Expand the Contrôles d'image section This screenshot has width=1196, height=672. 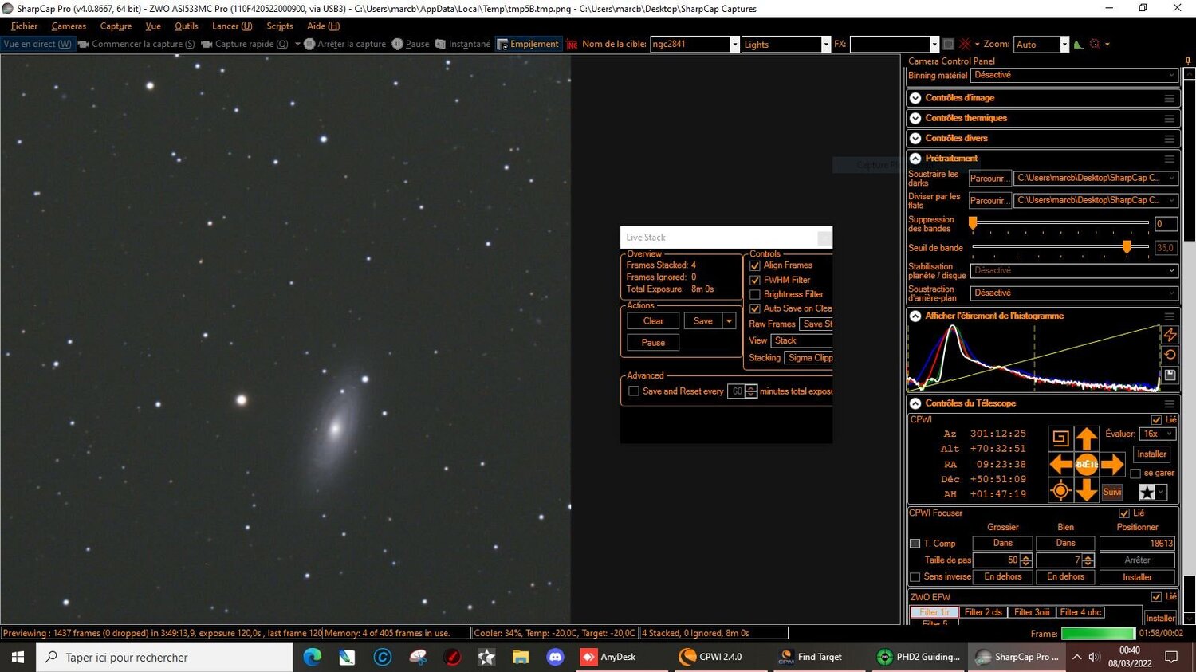915,97
